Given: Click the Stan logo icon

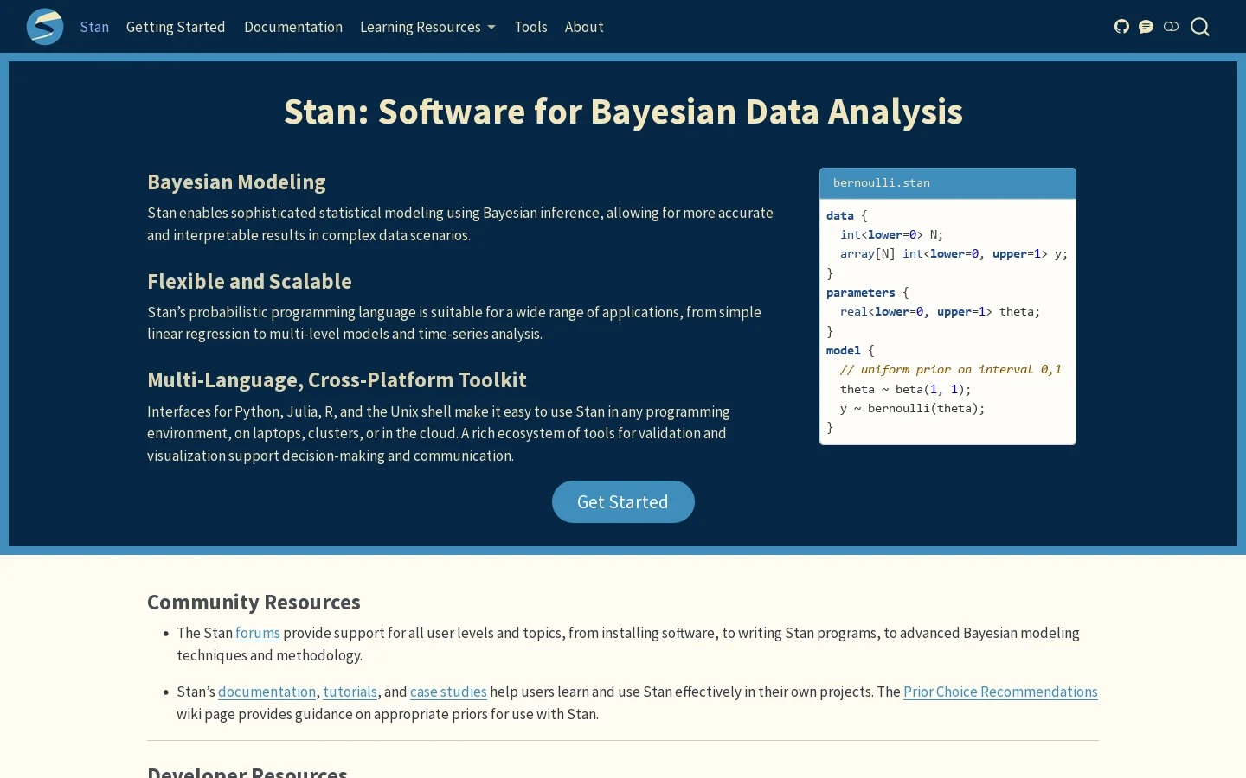Looking at the screenshot, I should tap(45, 27).
